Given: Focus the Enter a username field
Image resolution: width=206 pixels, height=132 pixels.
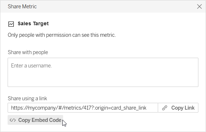Looking at the screenshot, I should click(x=103, y=72).
